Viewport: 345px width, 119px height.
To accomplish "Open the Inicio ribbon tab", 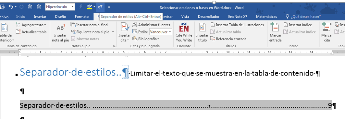I will [x=21, y=17].
